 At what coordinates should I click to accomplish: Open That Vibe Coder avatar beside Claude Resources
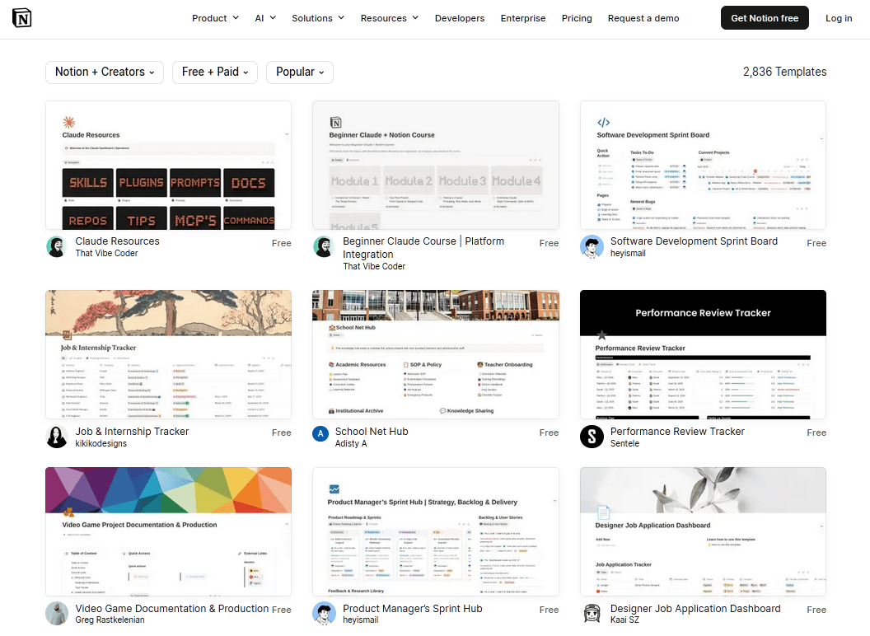(x=57, y=247)
